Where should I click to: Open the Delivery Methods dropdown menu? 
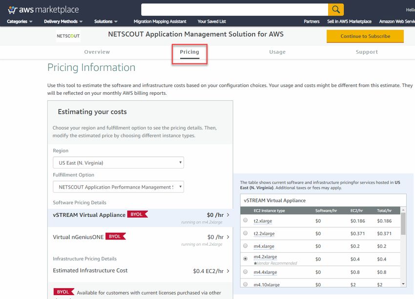pos(63,21)
